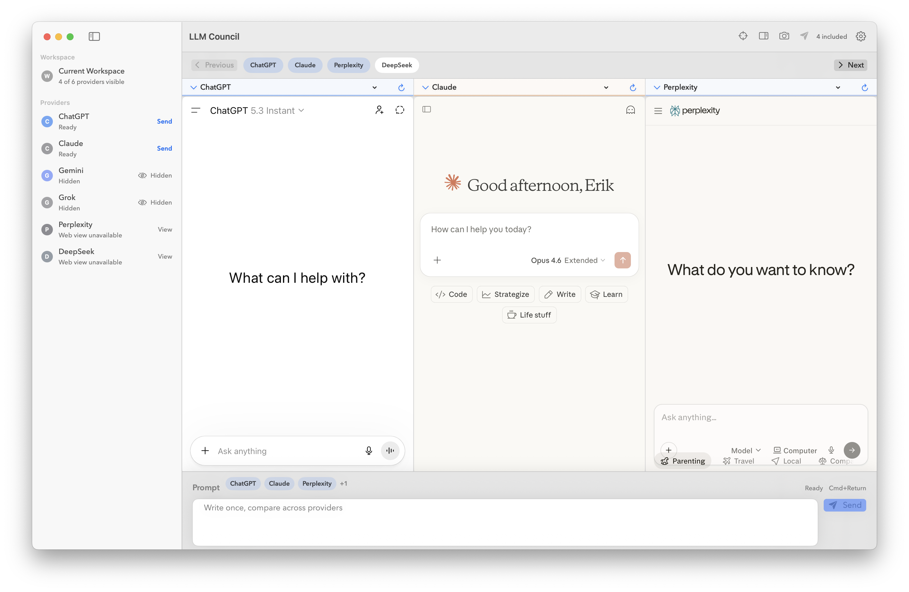Open the ChatGPT 5.3 Instant model dropdown
909x592 pixels.
click(257, 111)
